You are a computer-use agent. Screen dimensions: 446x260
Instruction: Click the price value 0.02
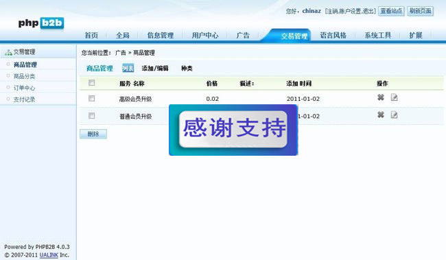[x=213, y=99]
